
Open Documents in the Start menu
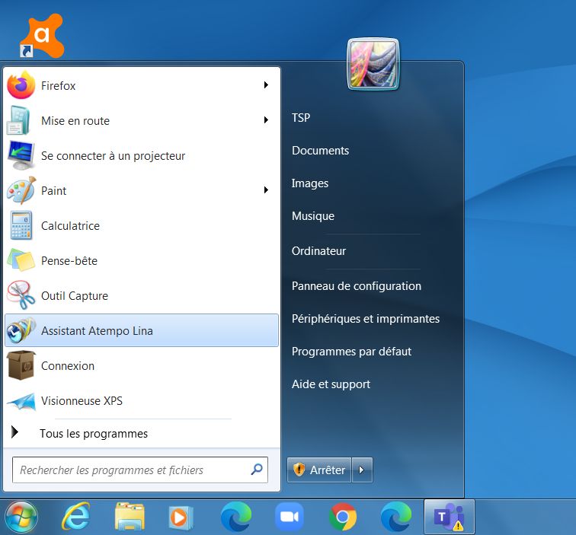320,151
